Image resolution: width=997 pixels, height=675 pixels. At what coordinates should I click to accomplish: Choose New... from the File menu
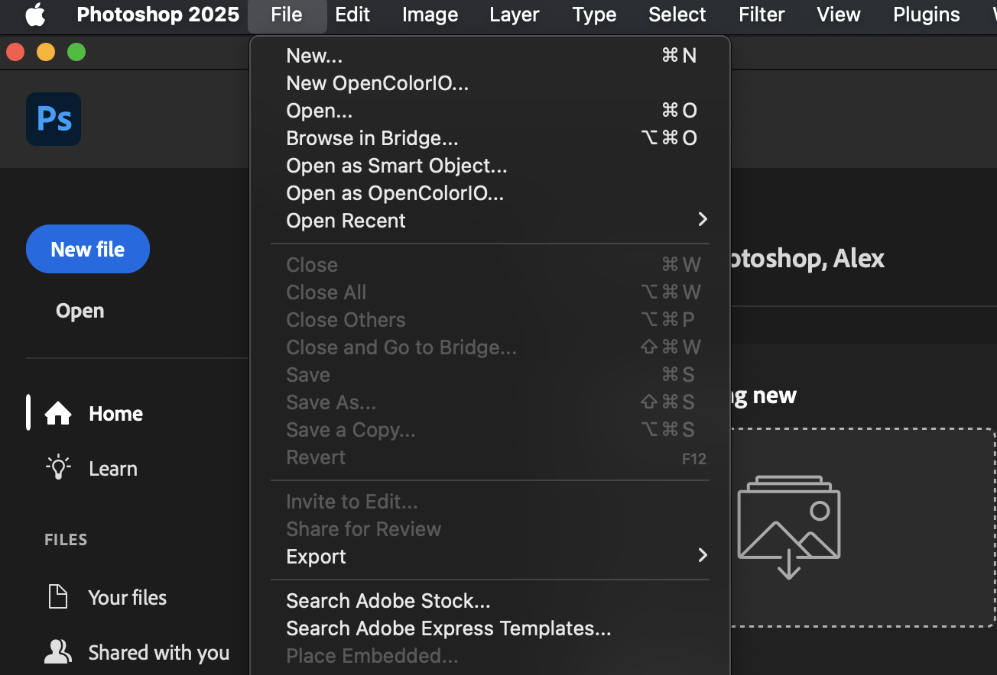click(490, 56)
